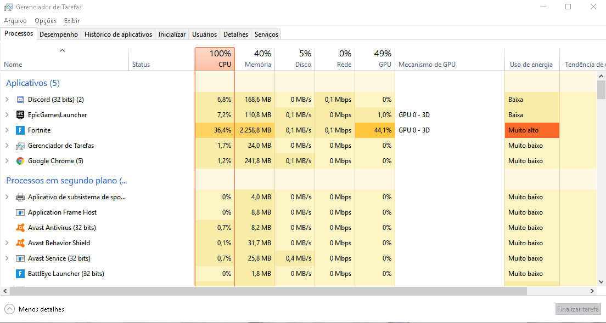Click the Menos detalhes link

pos(41,309)
